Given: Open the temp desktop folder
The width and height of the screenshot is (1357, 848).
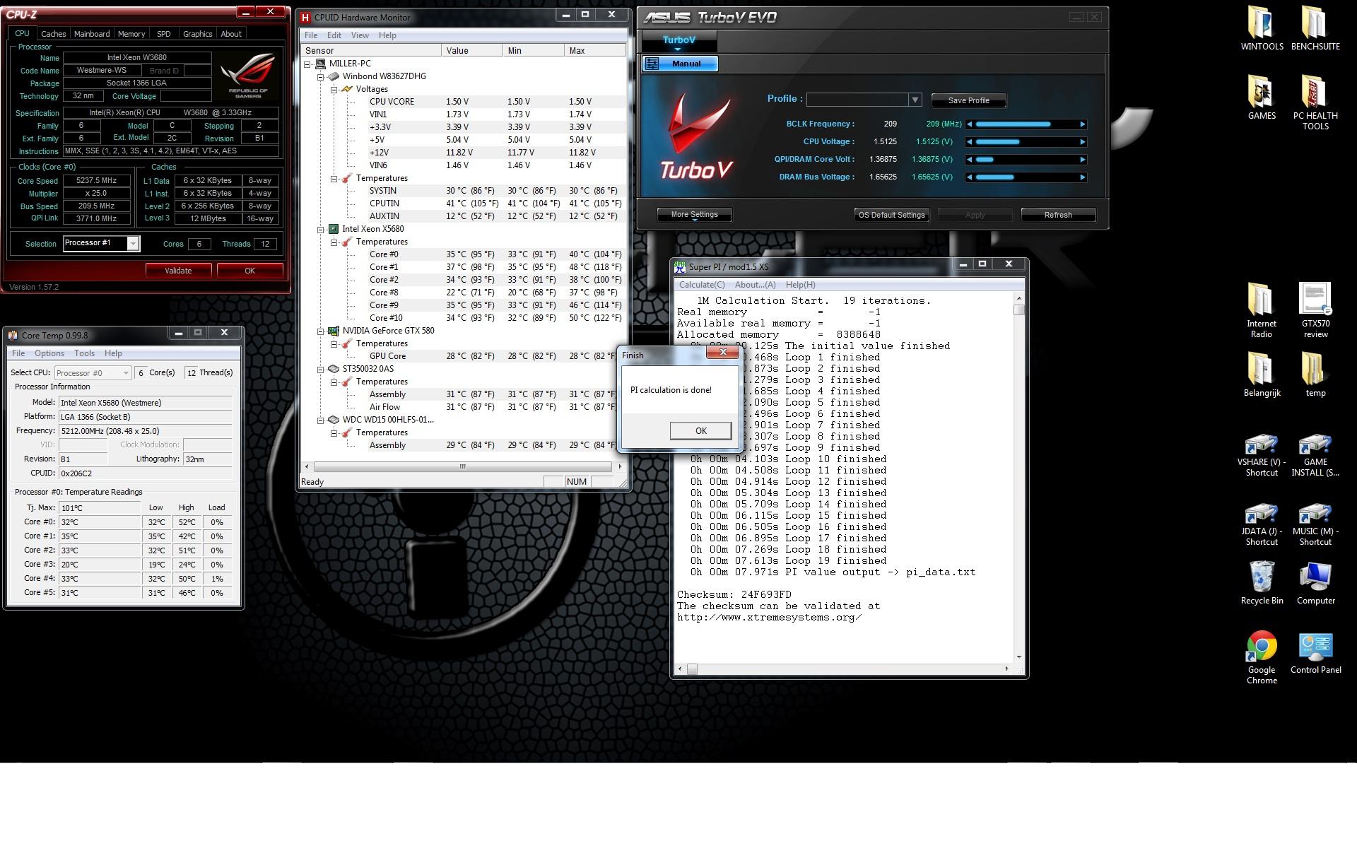Looking at the screenshot, I should (x=1315, y=375).
